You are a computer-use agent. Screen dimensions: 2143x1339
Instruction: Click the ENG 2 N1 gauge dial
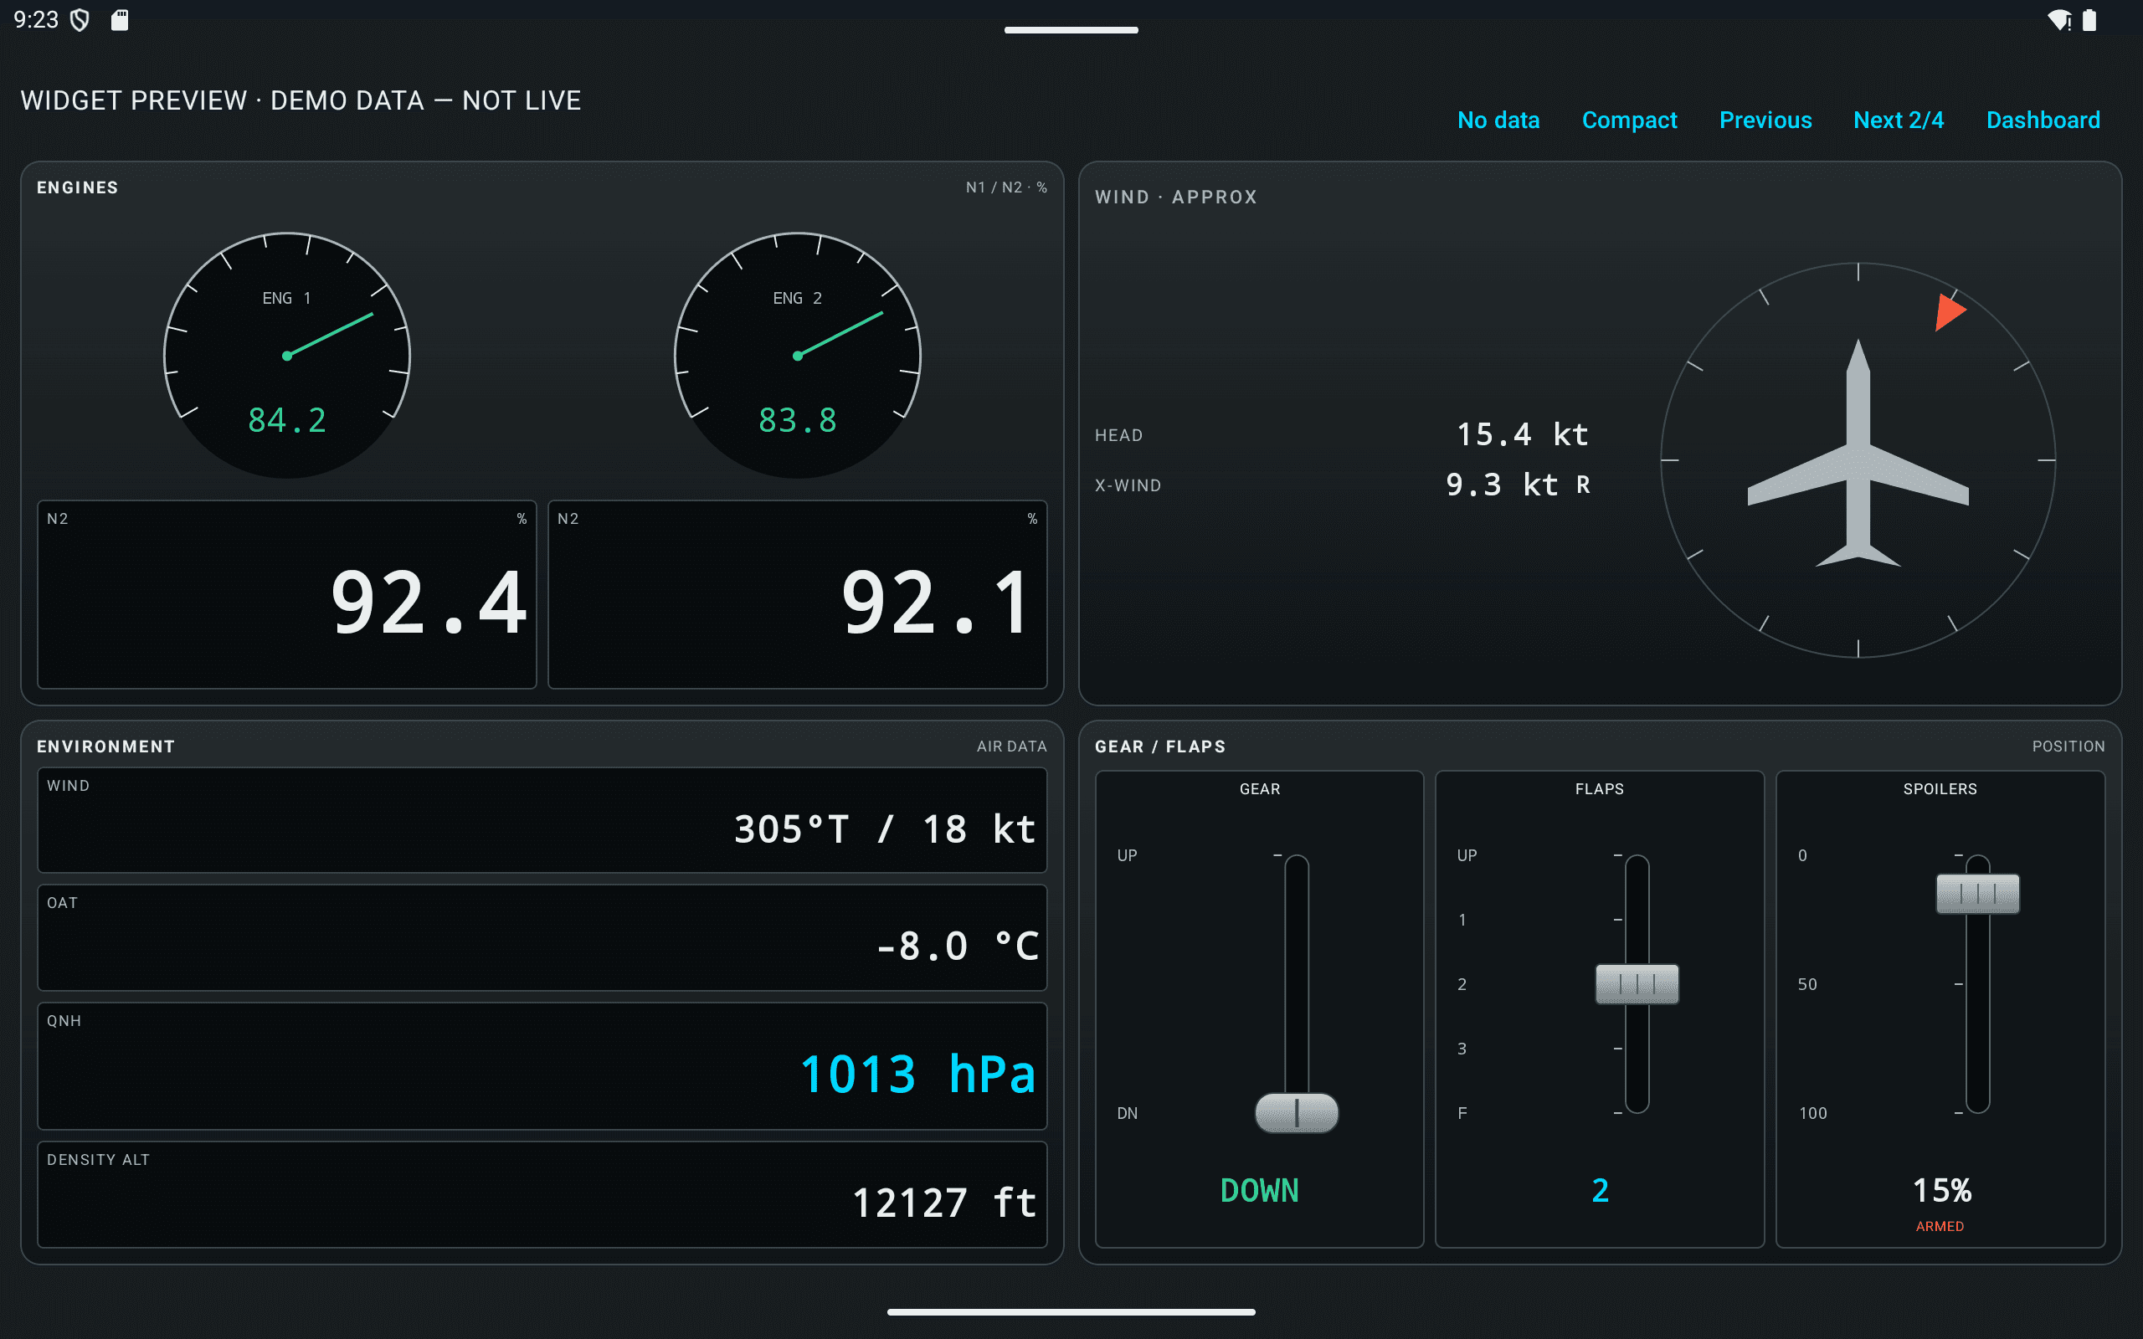797,355
